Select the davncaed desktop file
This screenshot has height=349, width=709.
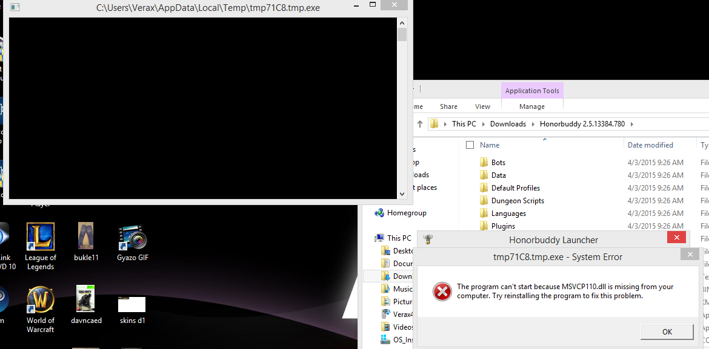[x=86, y=305]
